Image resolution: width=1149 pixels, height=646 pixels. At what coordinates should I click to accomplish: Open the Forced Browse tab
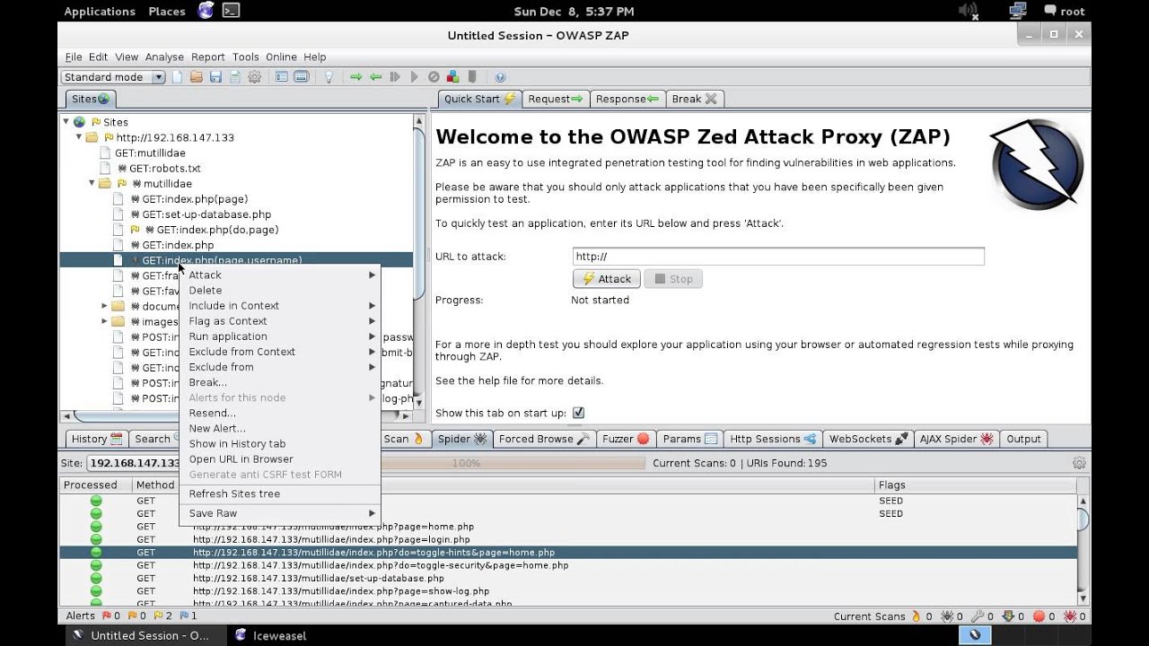544,439
